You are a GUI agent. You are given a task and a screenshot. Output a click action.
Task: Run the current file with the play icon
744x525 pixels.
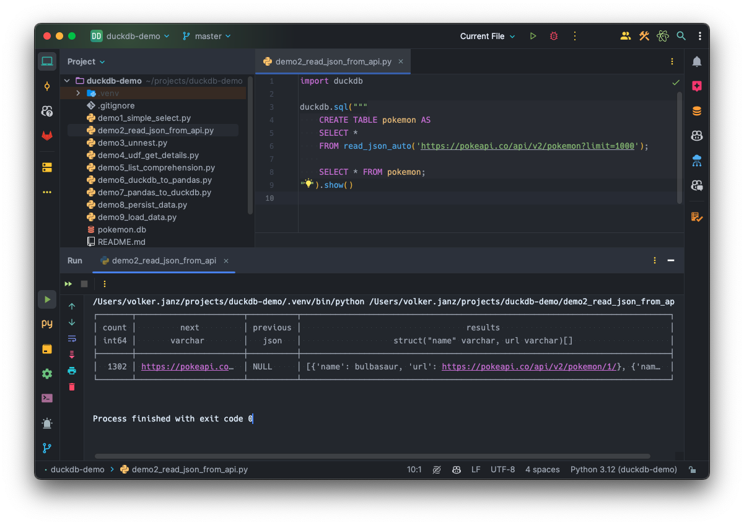(533, 36)
